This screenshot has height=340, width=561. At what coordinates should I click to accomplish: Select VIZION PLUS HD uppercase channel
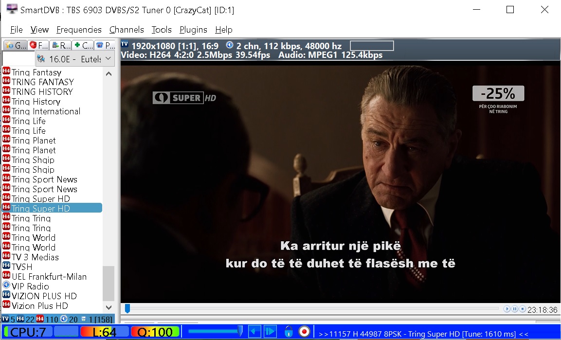tap(44, 296)
